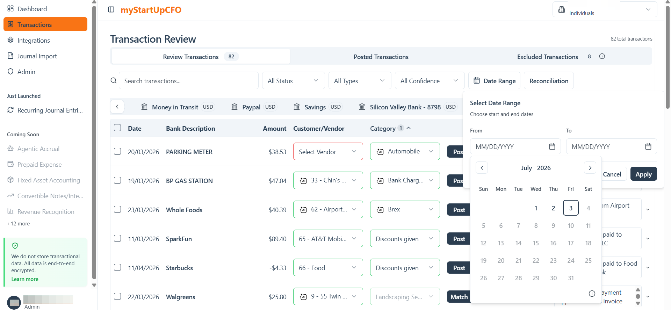Click the Money in Transit bank icon
The height and width of the screenshot is (310, 671).
[144, 107]
